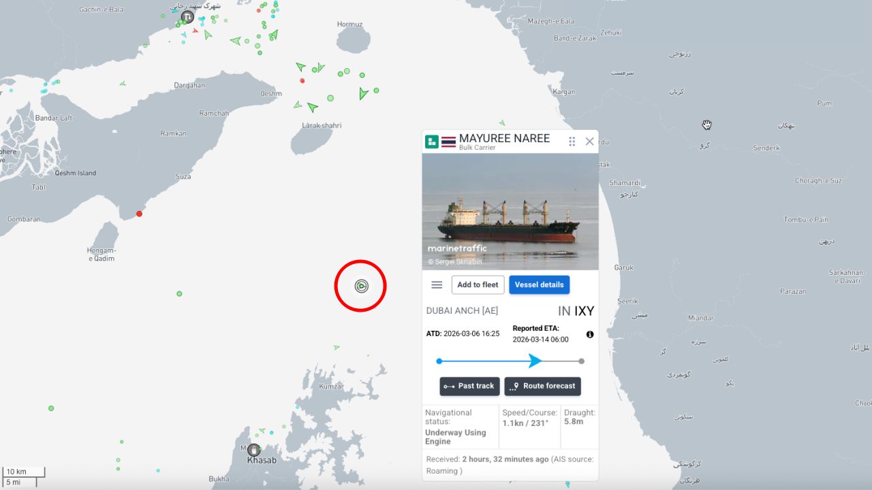Viewport: 872px width, 490px height.
Task: Click the ETA info icon
Action: 590,334
